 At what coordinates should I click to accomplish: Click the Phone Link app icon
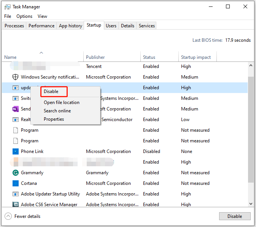[16, 151]
